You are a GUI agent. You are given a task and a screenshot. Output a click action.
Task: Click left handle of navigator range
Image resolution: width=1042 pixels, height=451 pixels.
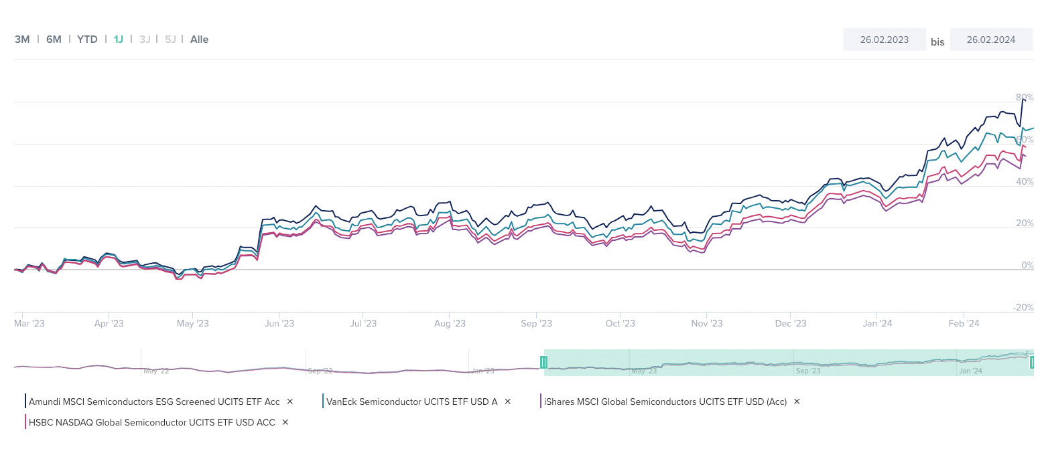pyautogui.click(x=544, y=362)
